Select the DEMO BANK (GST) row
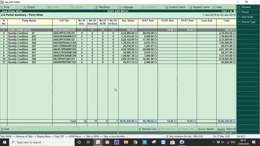Image resolution: width=260 pixels, height=146 pixels. pos(118,30)
